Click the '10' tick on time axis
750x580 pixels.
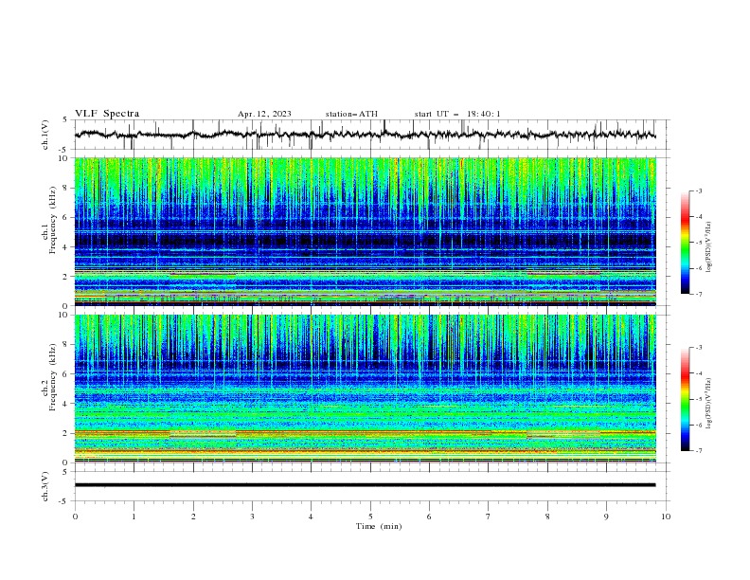(666, 517)
